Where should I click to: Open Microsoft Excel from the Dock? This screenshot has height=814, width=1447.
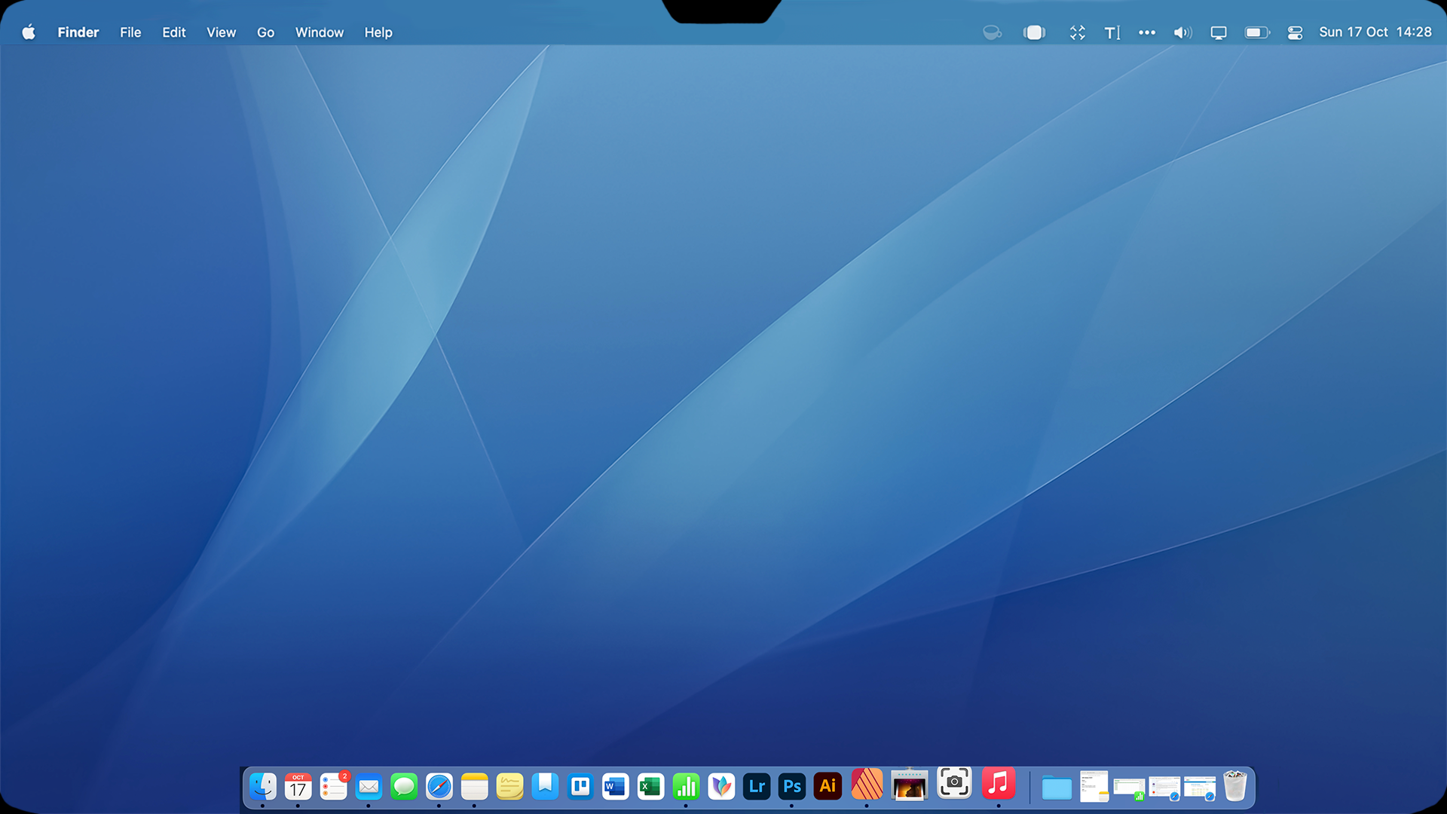pos(650,786)
